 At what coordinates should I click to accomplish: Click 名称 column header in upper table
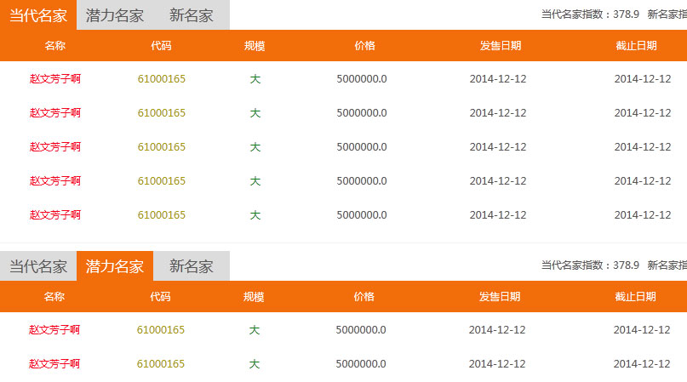pos(55,46)
